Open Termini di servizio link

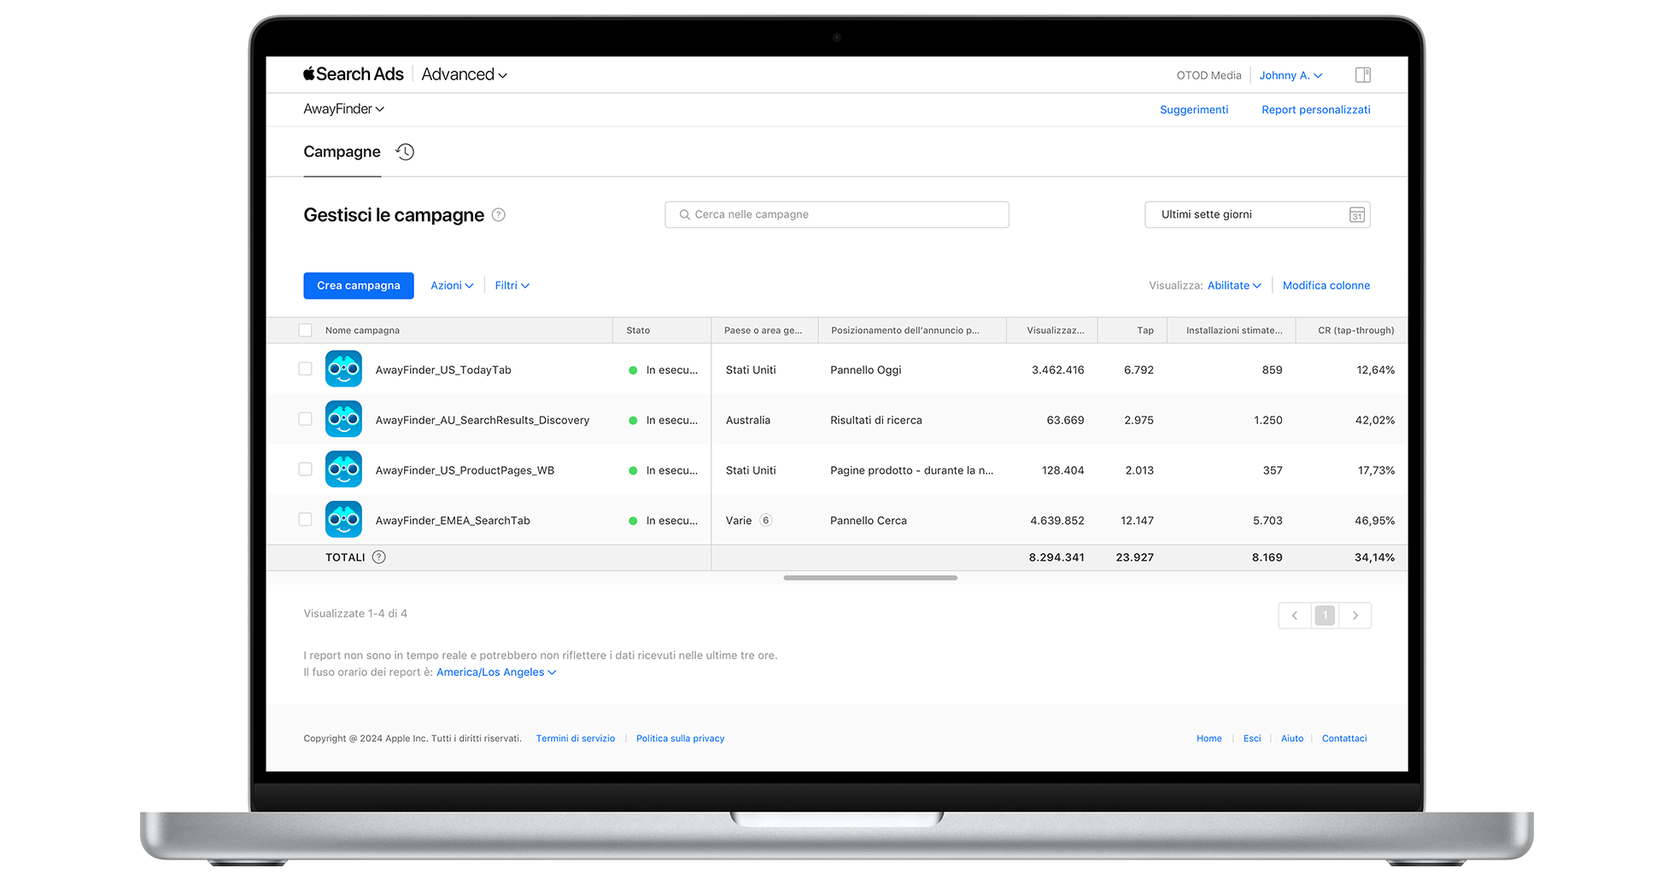click(576, 739)
